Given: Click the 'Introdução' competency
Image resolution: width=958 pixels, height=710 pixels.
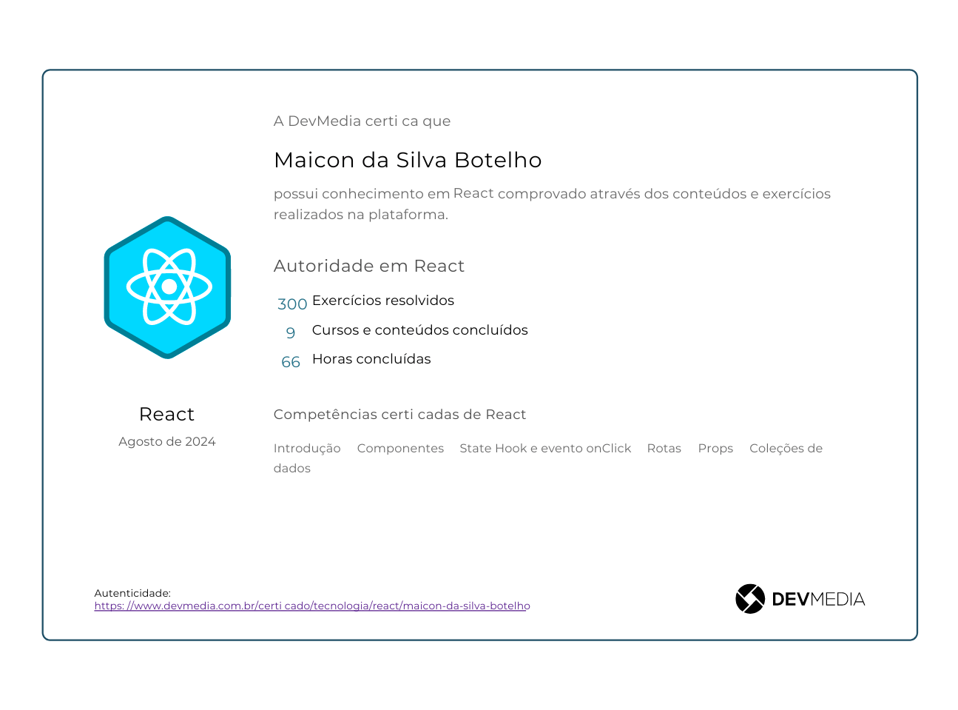Looking at the screenshot, I should point(307,449).
